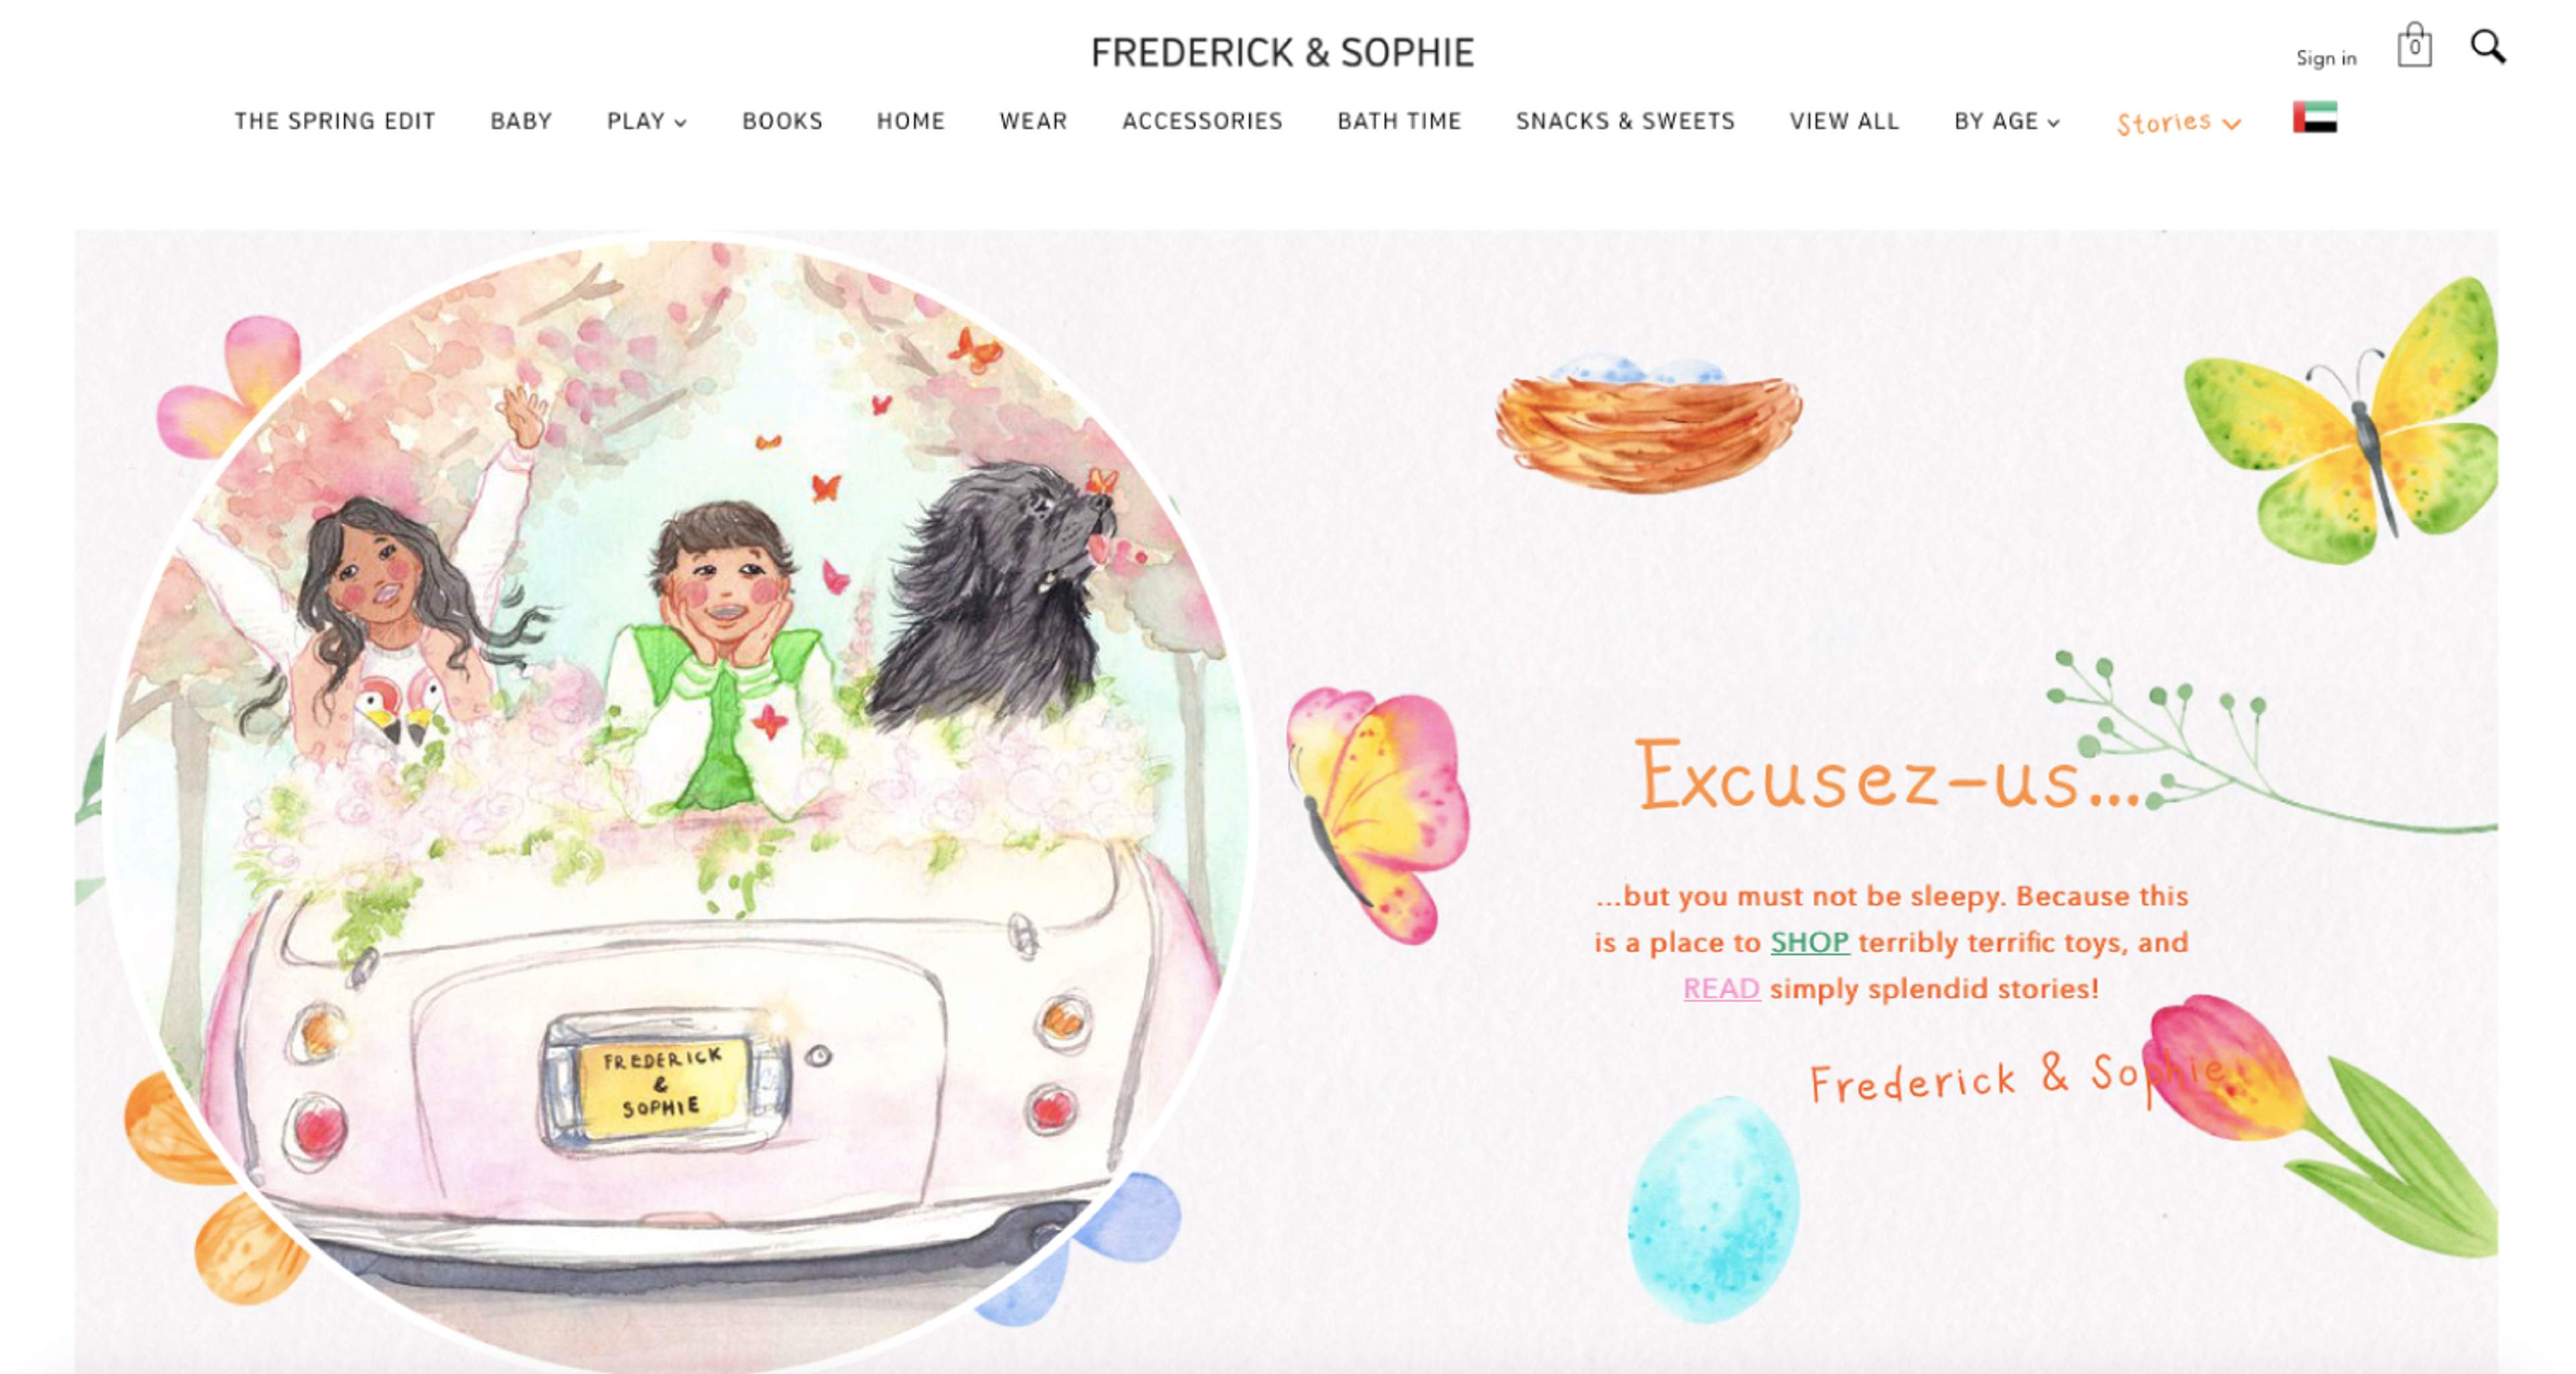Open the Stories dropdown menu

[x=2178, y=123]
